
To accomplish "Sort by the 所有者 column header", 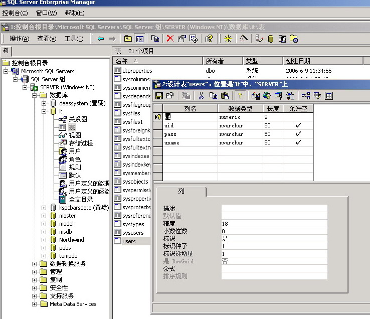I will (x=223, y=61).
